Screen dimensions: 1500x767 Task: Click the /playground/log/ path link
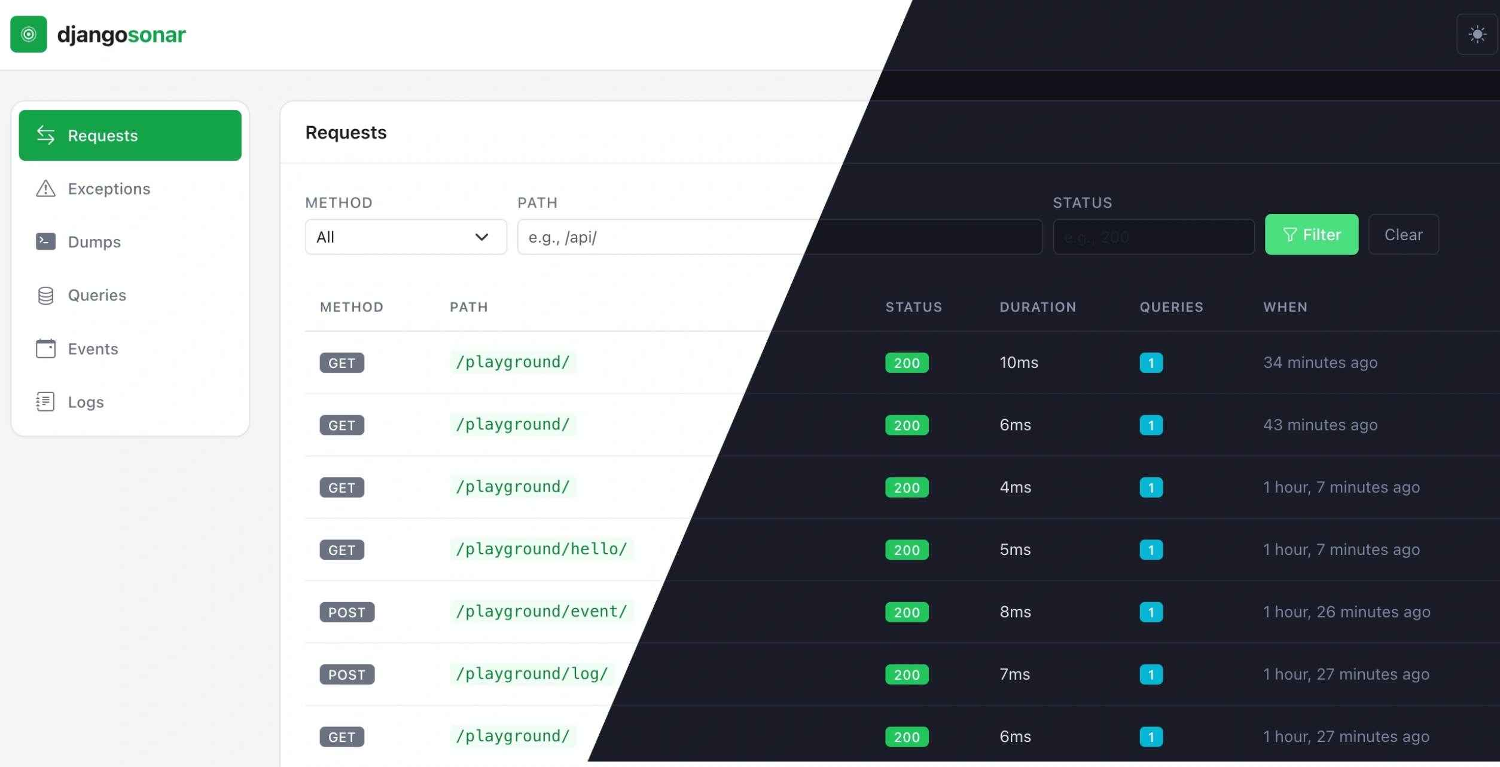tap(531, 674)
